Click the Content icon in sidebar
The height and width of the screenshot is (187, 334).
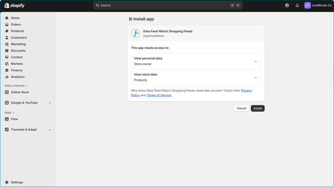point(7,57)
